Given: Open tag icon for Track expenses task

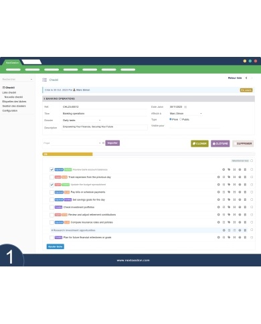Looking at the screenshot, I should point(229,177).
